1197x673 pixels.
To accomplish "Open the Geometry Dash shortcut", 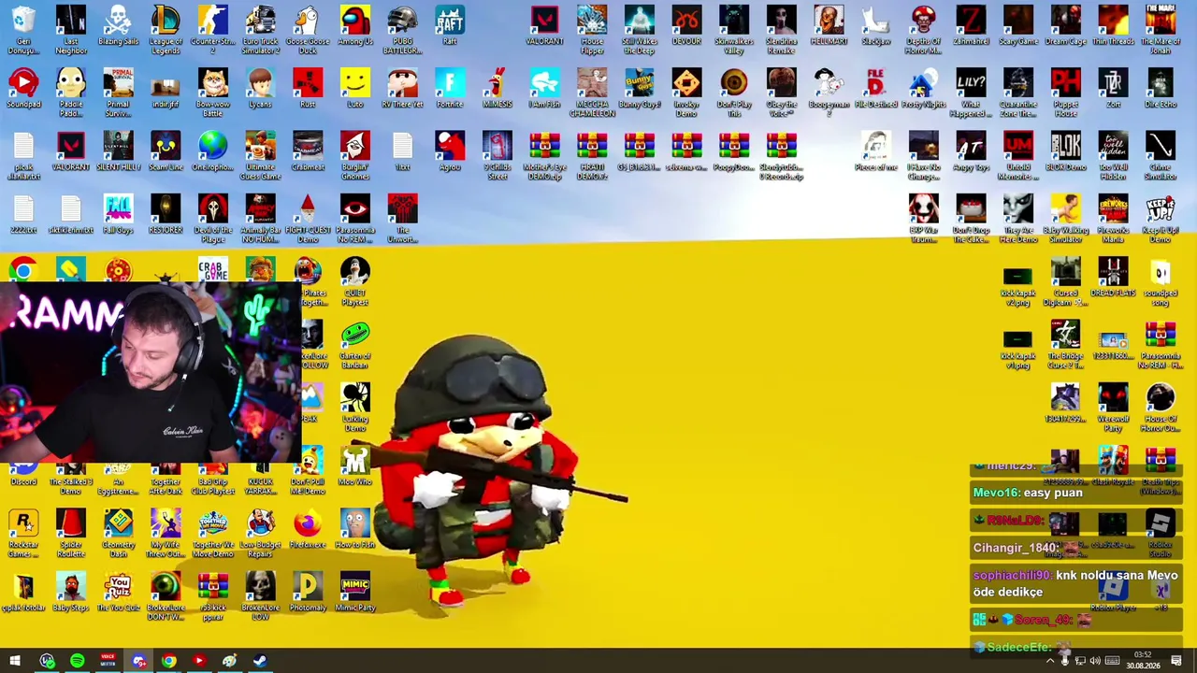I will pyautogui.click(x=118, y=533).
